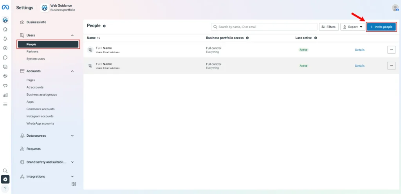Collapse the Users section chevron
Image resolution: width=401 pixels, height=194 pixels.
(x=72, y=35)
